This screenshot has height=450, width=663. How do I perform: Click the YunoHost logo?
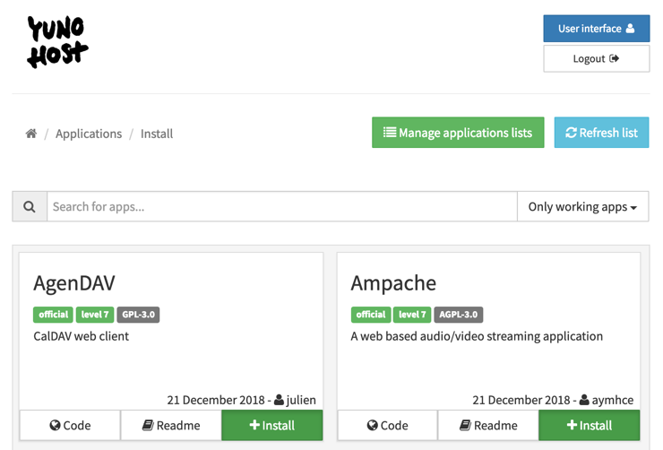pos(57,42)
